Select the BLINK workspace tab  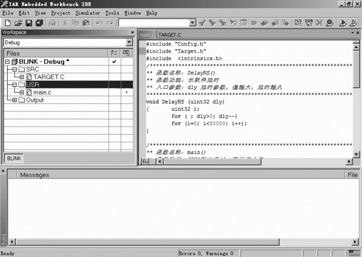(x=14, y=158)
